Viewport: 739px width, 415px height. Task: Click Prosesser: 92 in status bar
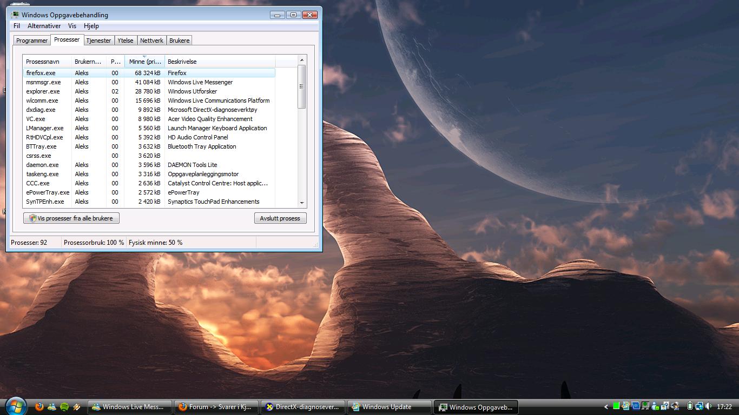coord(29,243)
